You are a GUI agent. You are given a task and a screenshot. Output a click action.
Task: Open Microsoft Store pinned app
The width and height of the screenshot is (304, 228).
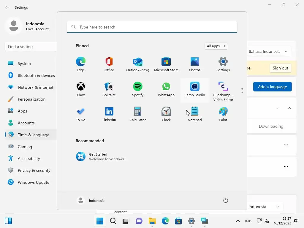(166, 64)
